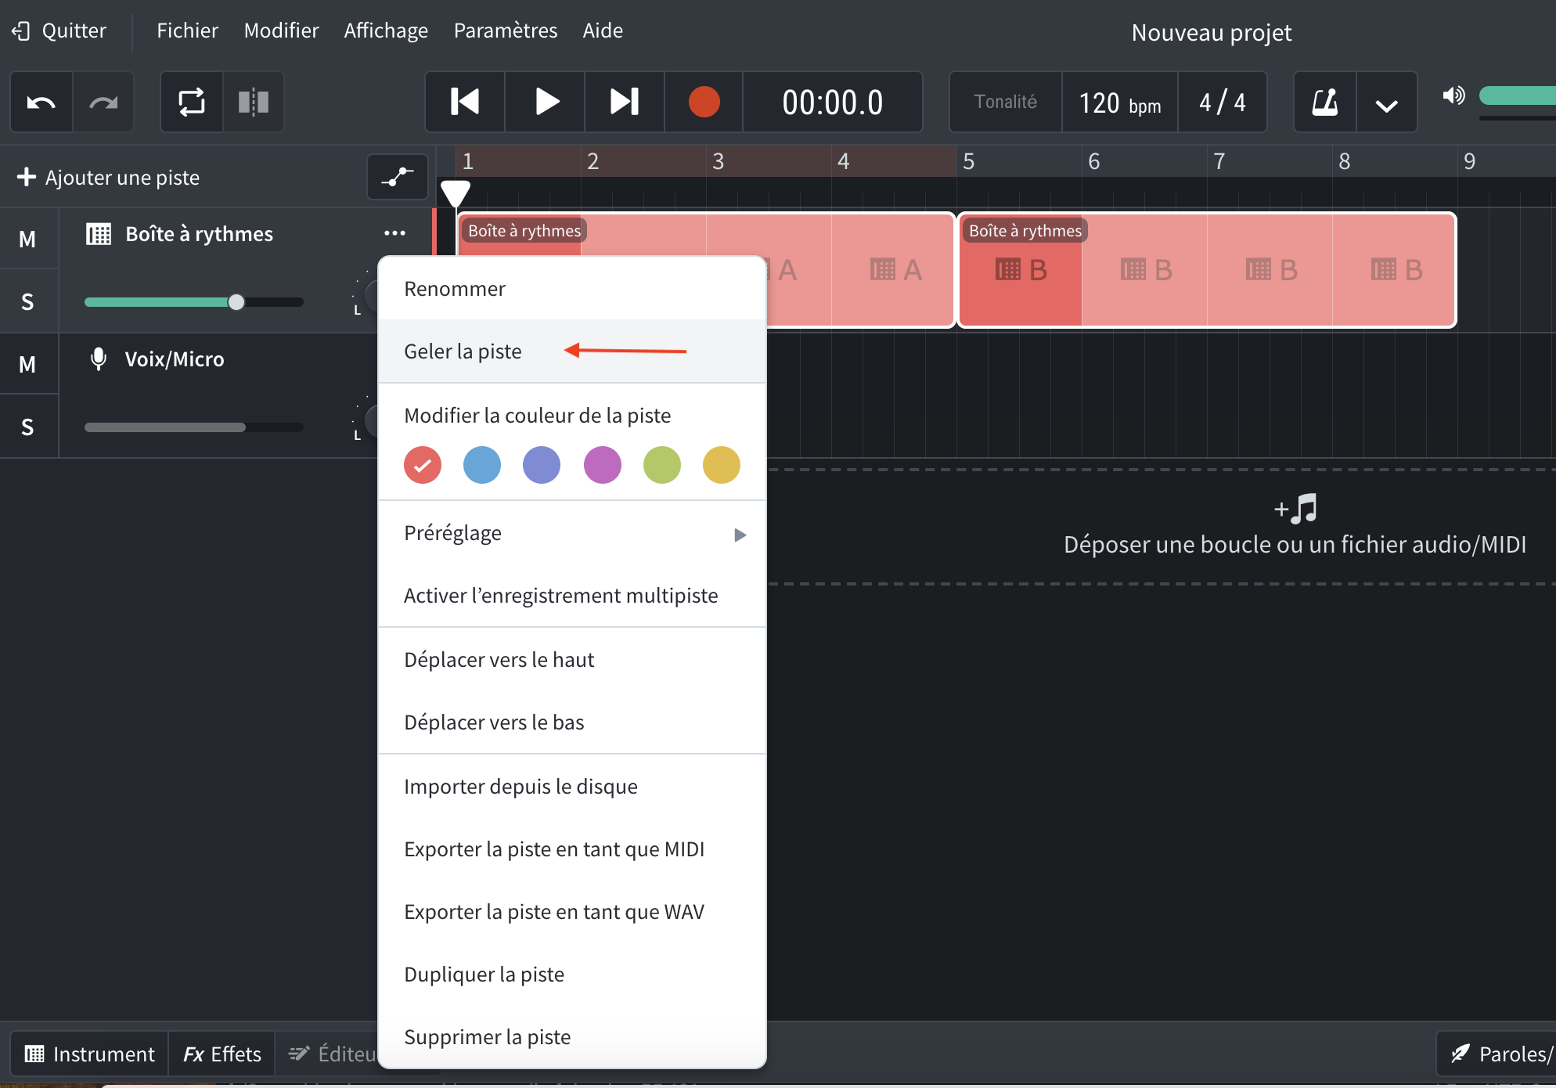Image resolution: width=1556 pixels, height=1088 pixels.
Task: Solo the Boîte à rythmes track
Action: tap(28, 300)
